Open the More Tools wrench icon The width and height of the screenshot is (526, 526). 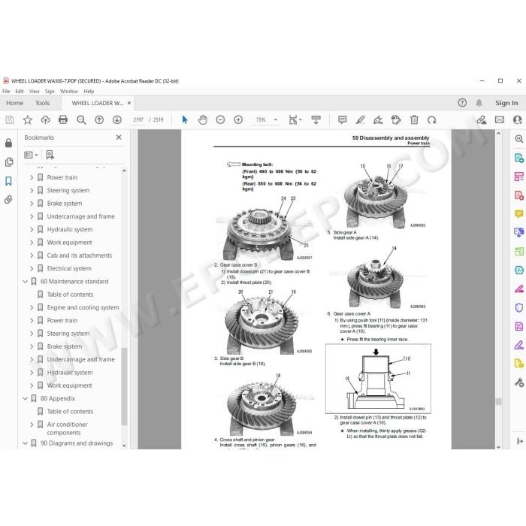click(519, 382)
